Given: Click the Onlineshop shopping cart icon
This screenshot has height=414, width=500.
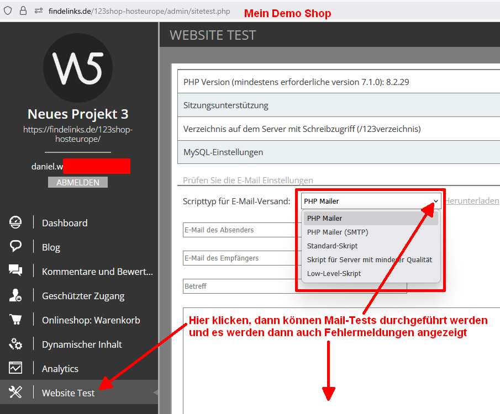Looking at the screenshot, I should (x=15, y=320).
